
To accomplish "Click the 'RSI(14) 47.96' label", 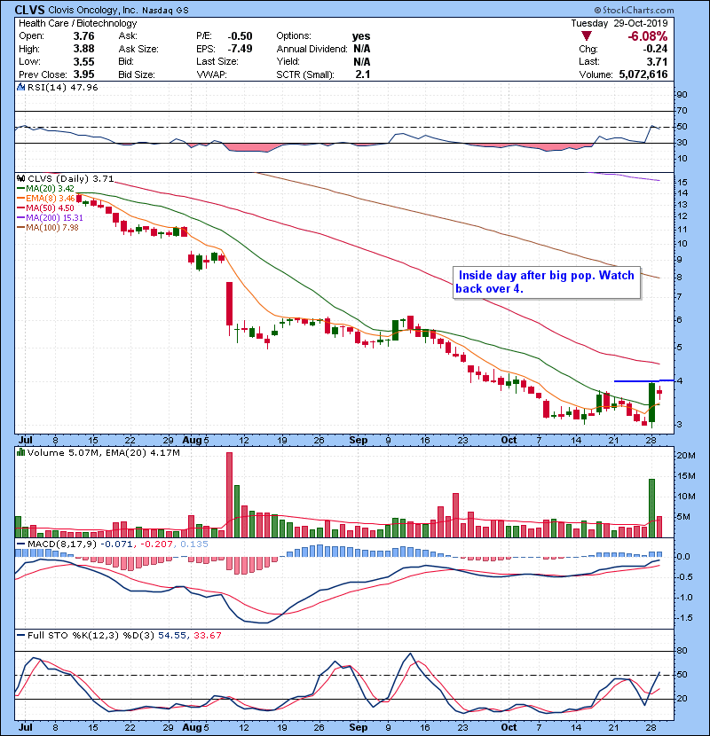I will (x=62, y=87).
